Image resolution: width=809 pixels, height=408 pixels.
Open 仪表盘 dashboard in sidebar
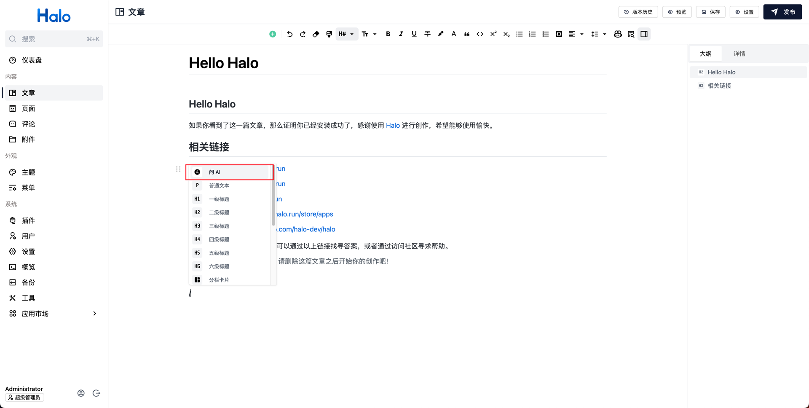[54, 60]
